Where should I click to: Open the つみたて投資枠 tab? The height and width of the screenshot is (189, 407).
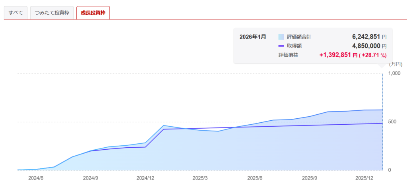pos(52,13)
